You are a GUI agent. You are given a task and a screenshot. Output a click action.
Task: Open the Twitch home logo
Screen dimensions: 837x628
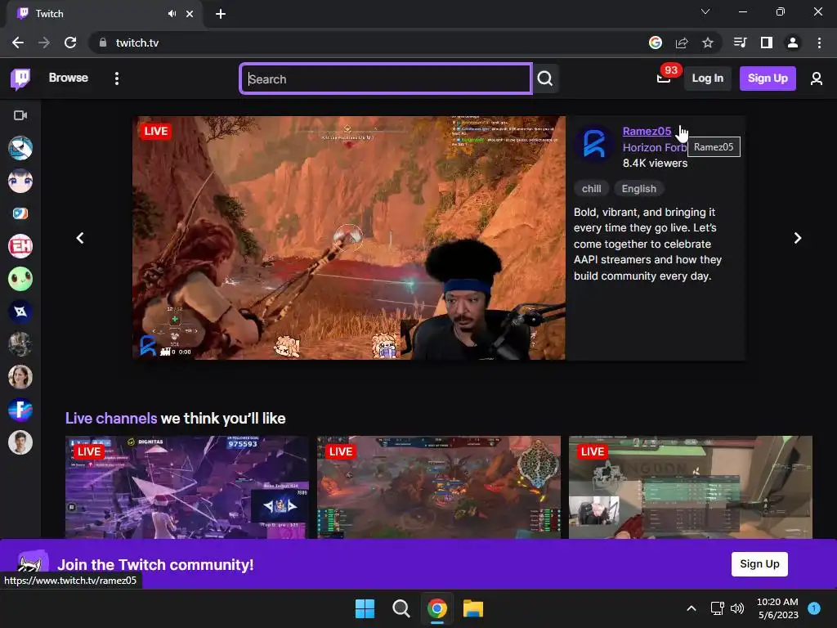[20, 78]
